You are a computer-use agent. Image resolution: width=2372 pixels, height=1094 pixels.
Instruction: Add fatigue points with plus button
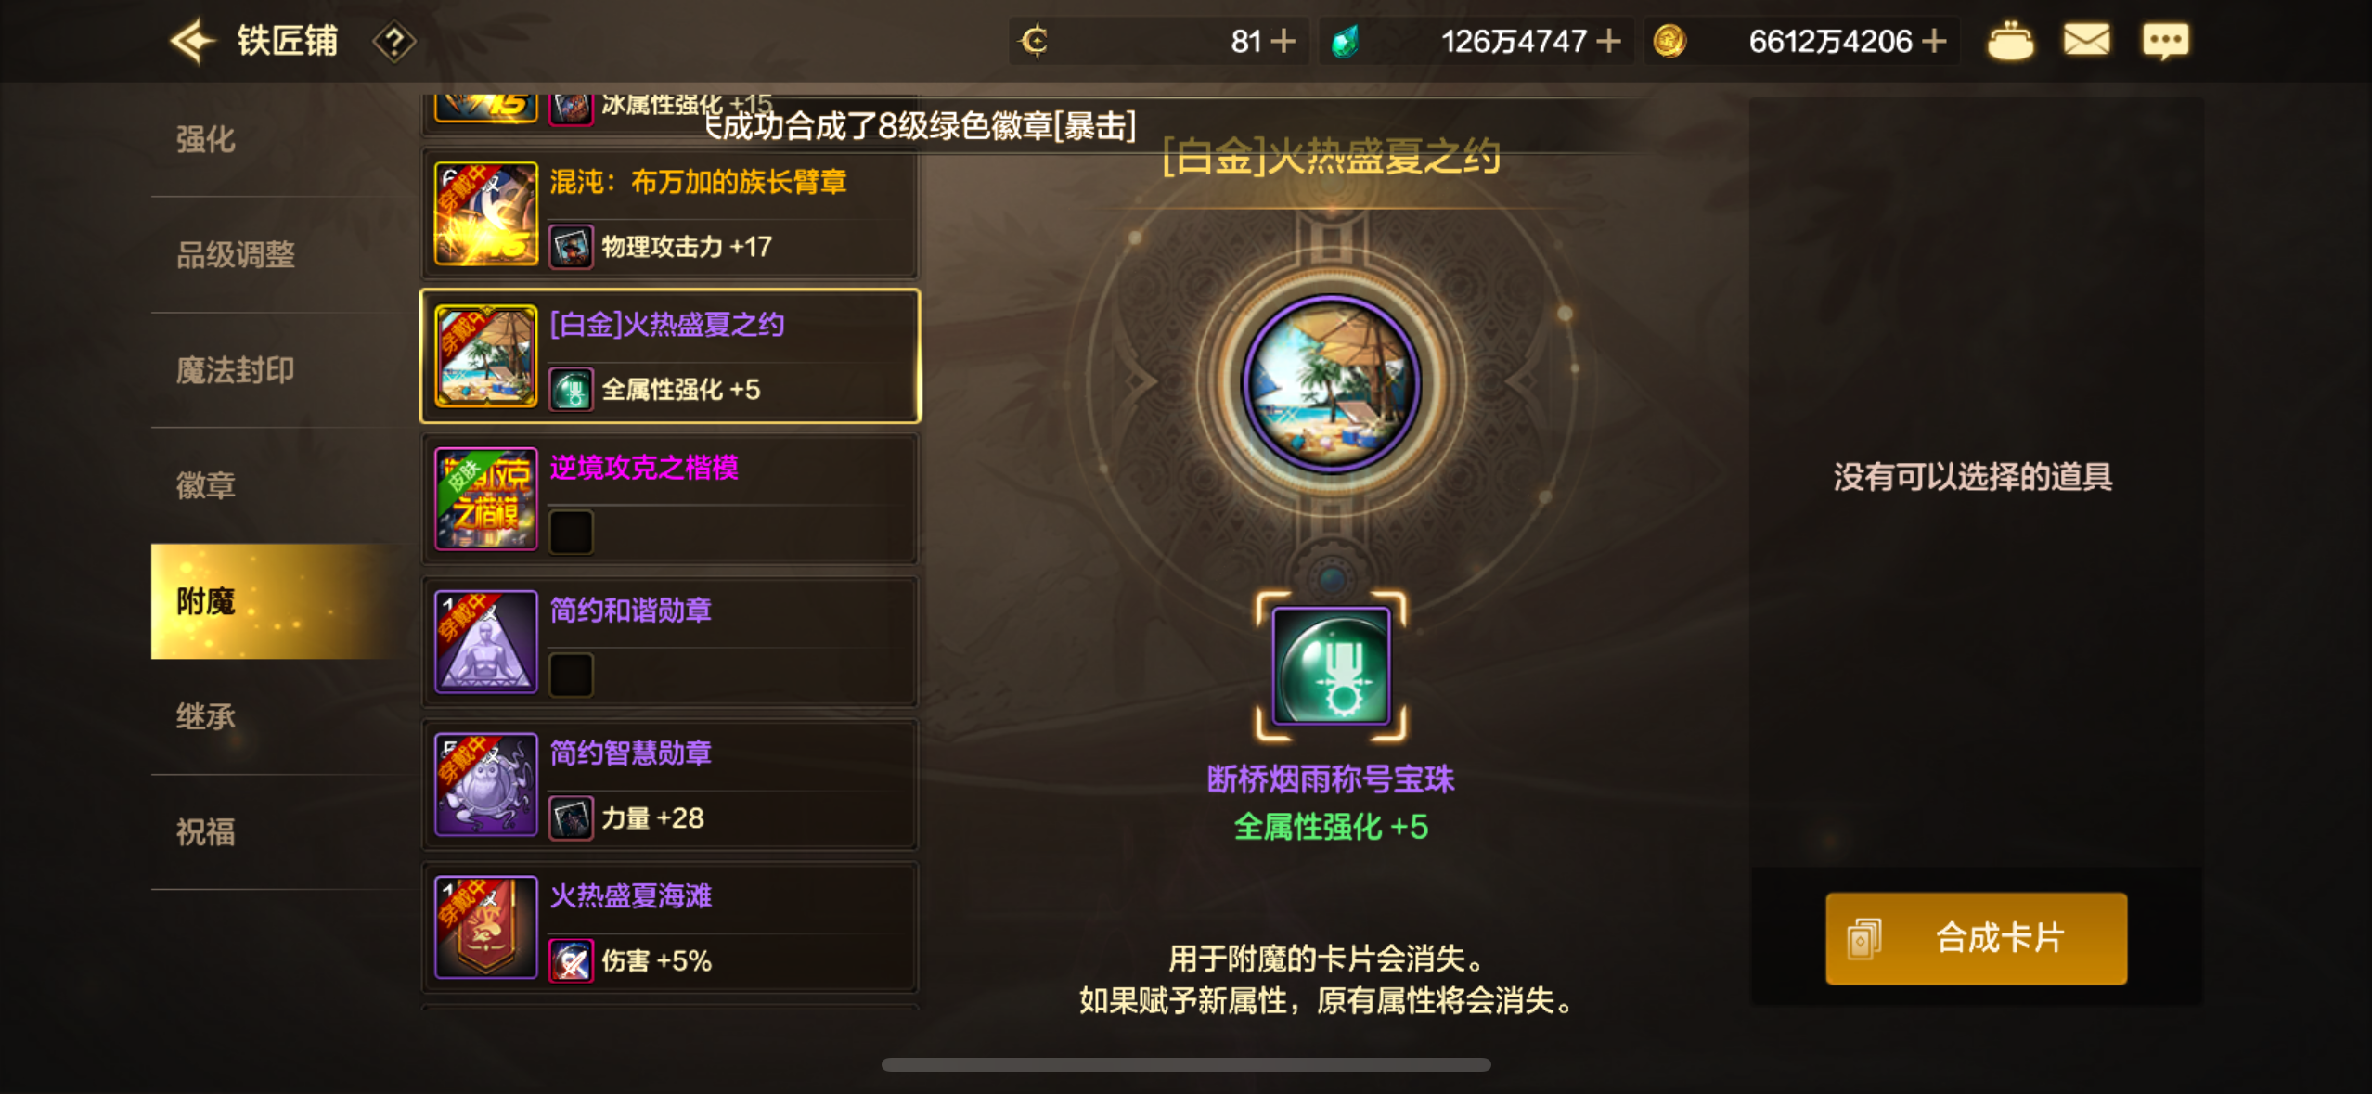1283,41
